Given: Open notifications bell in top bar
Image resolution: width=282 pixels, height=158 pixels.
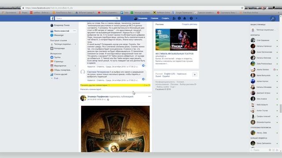Looking at the screenshot, I should 185,18.
